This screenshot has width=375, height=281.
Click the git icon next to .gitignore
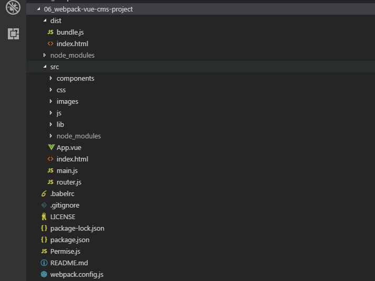coord(44,205)
